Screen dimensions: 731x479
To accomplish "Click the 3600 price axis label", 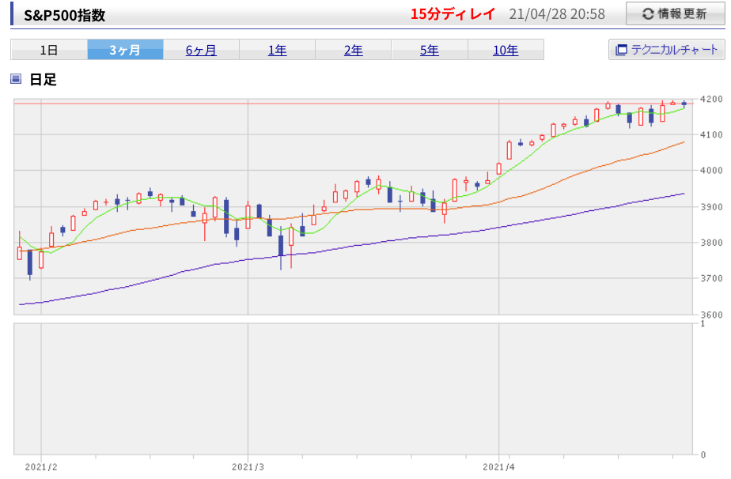I will coord(711,315).
